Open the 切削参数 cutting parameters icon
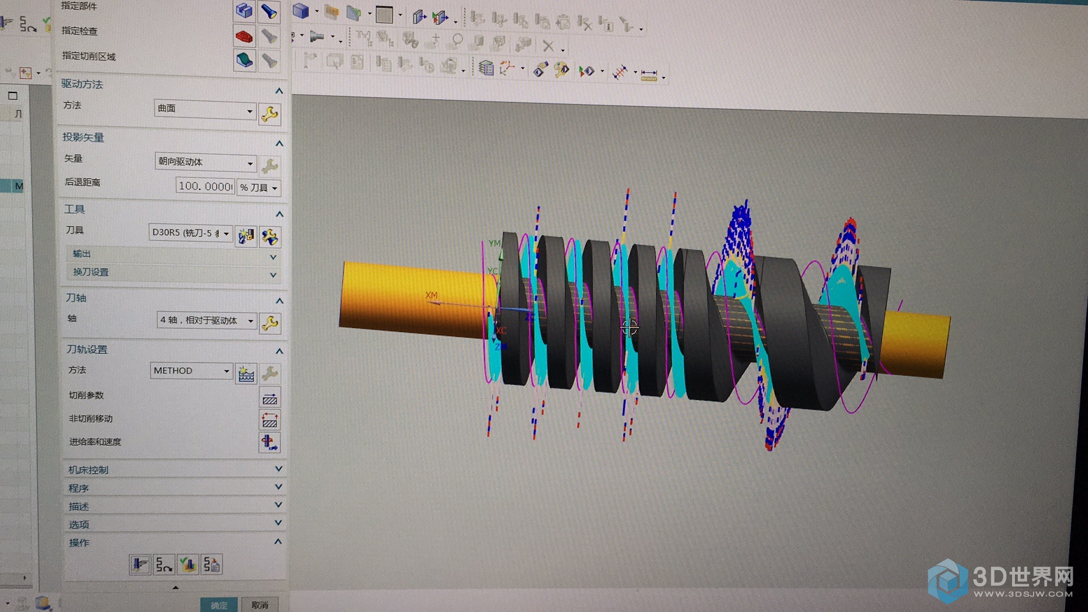This screenshot has height=612, width=1088. click(x=270, y=397)
